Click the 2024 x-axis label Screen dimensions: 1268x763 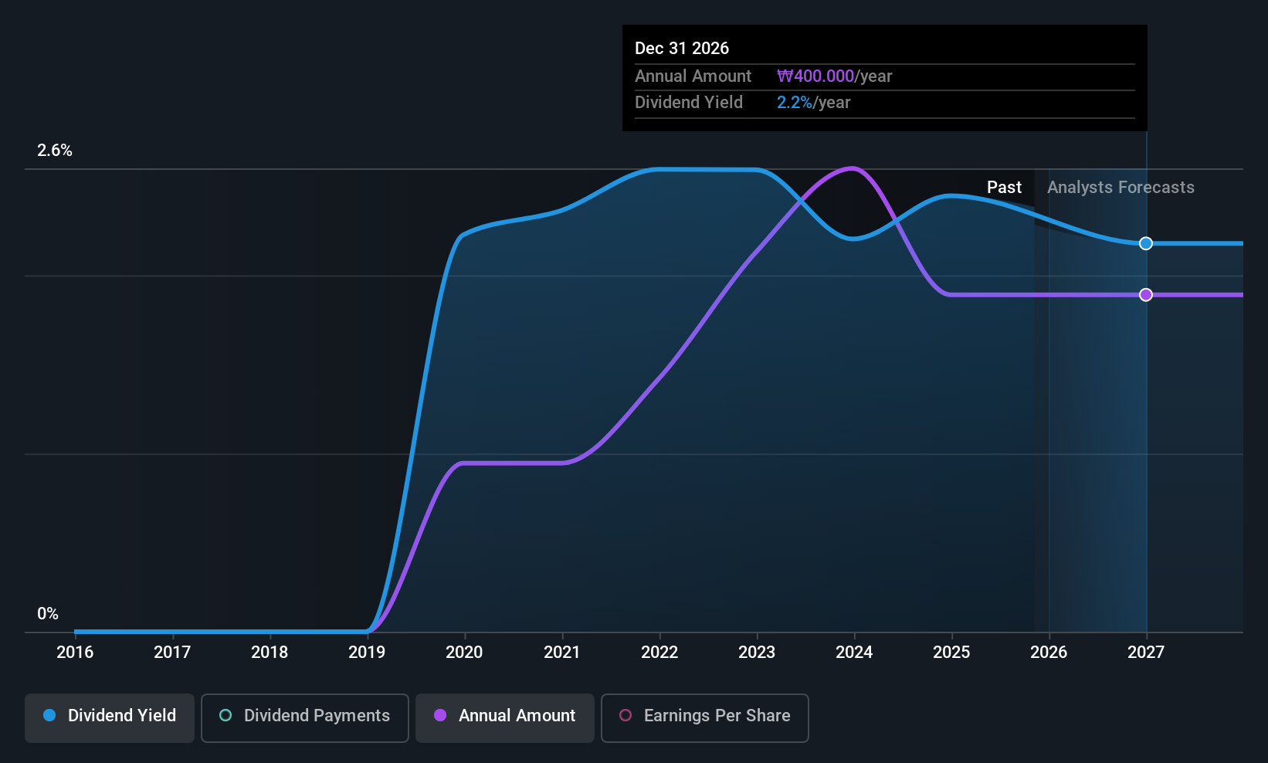pos(854,653)
